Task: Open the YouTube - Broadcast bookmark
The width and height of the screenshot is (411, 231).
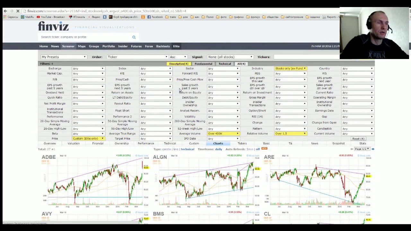Action: click(x=51, y=17)
